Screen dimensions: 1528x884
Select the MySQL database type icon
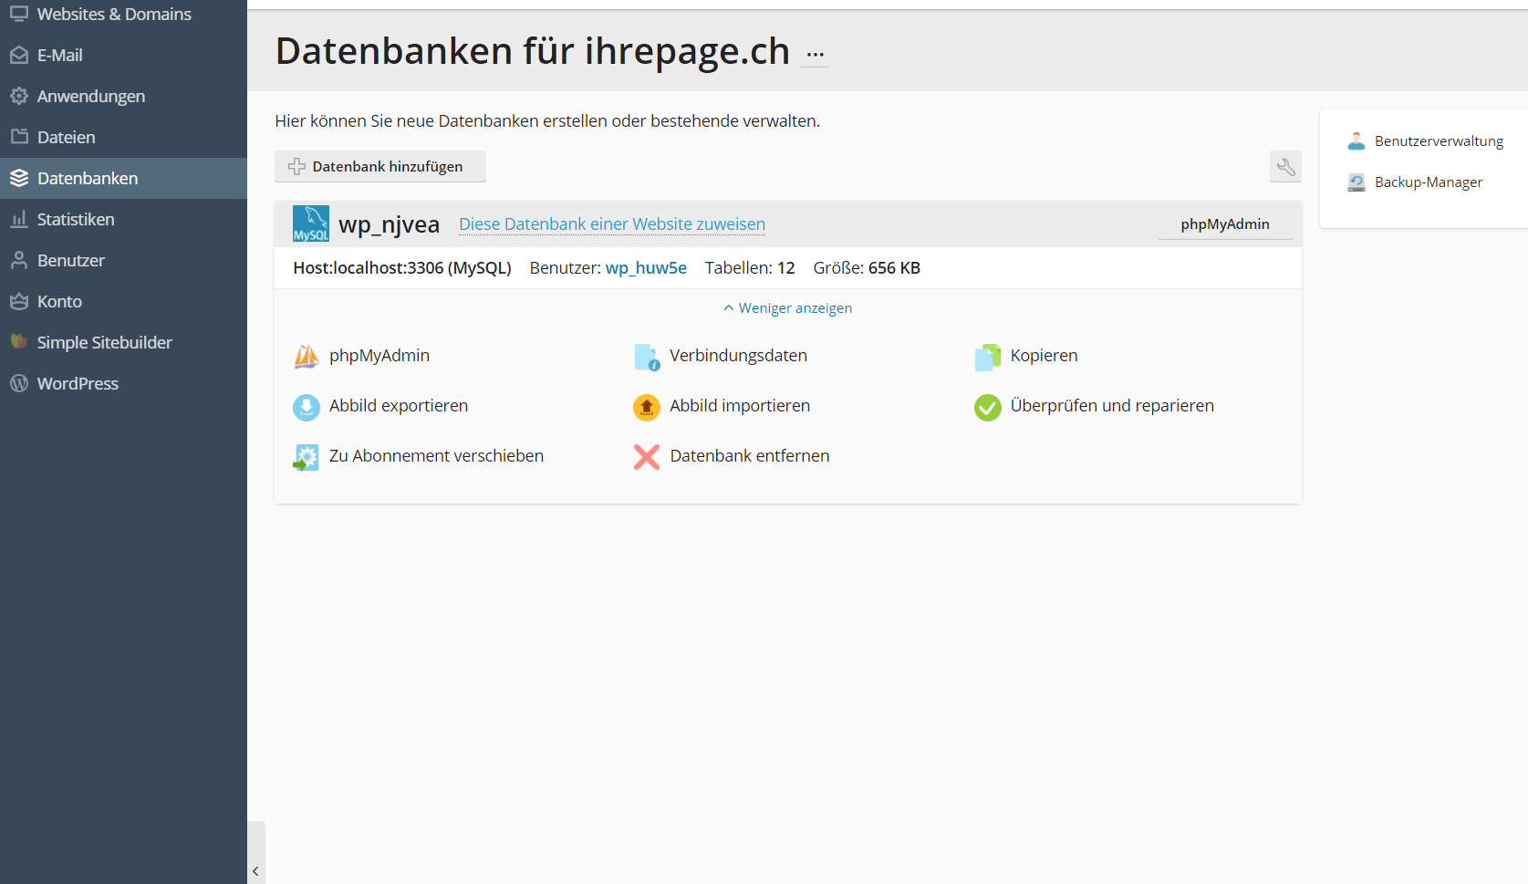(310, 223)
